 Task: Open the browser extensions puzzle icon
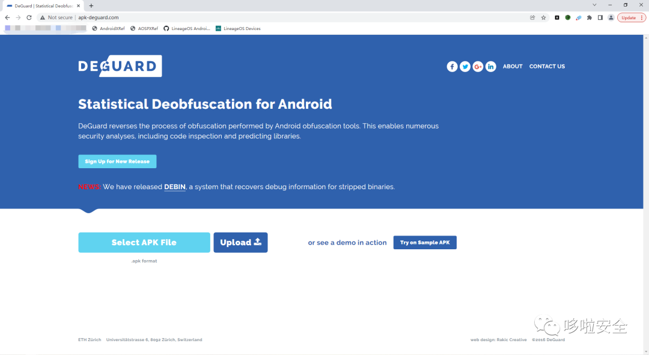tap(590, 17)
